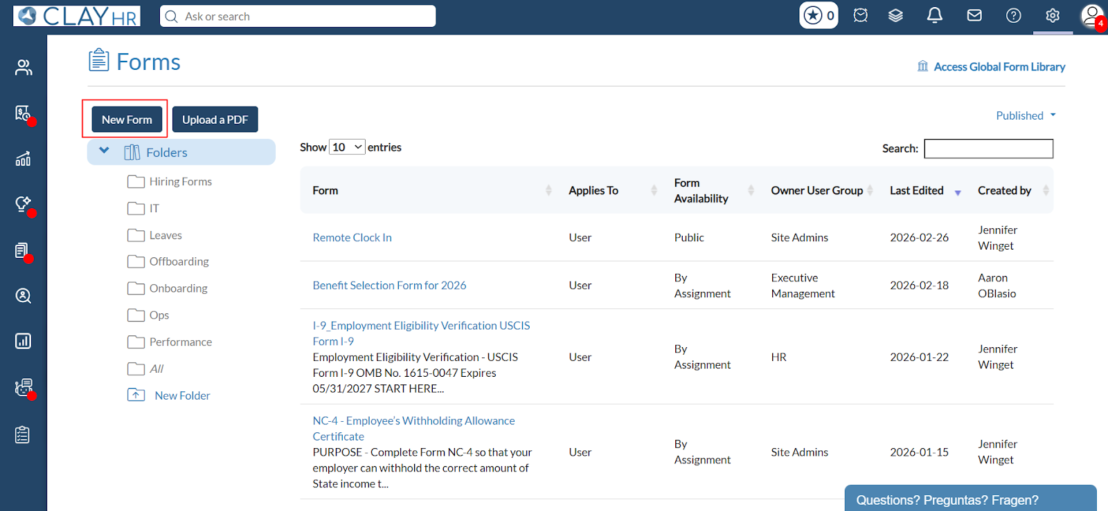Click the HR owner group cell
Image resolution: width=1108 pixels, height=511 pixels.
[x=778, y=357]
